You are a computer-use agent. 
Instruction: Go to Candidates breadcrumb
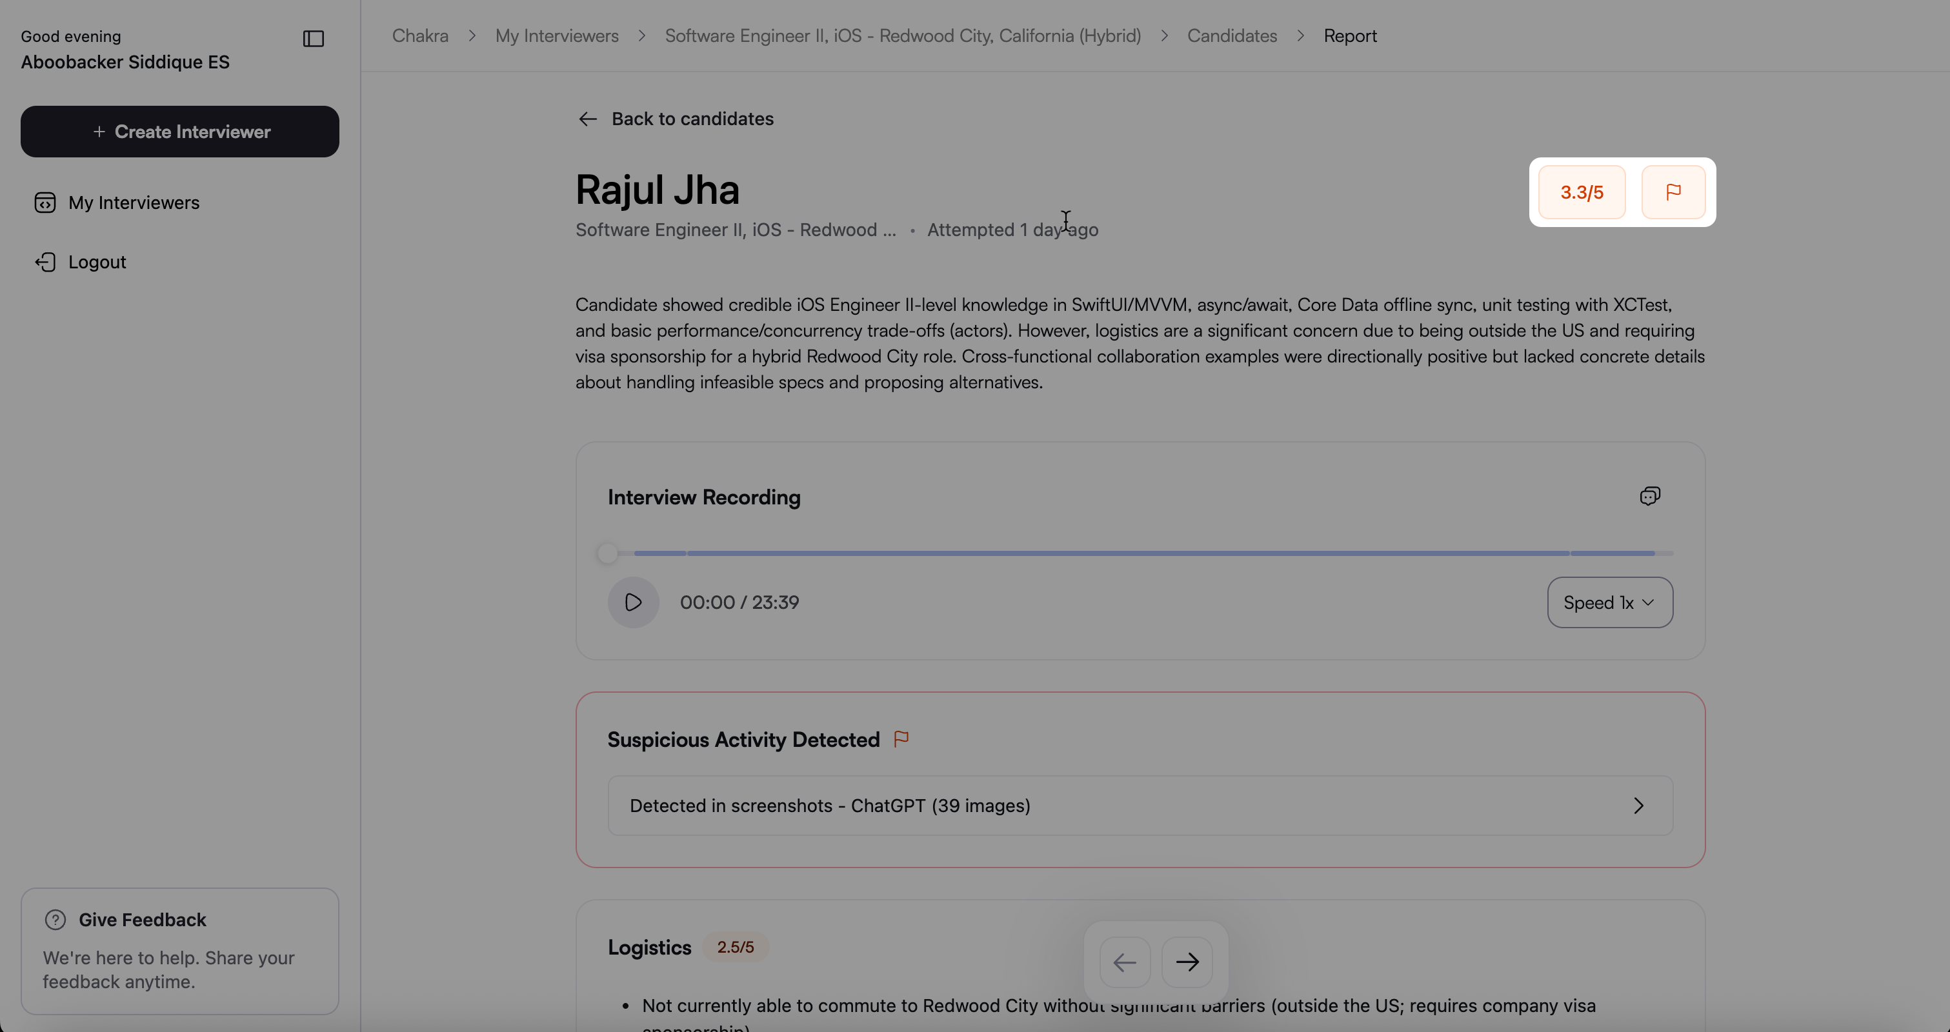point(1232,36)
